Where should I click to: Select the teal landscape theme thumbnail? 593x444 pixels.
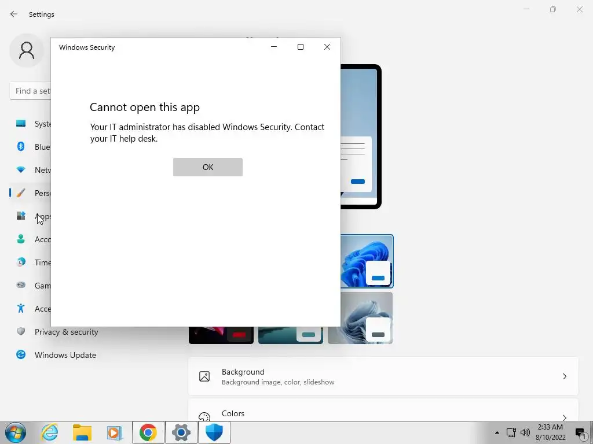pos(291,335)
